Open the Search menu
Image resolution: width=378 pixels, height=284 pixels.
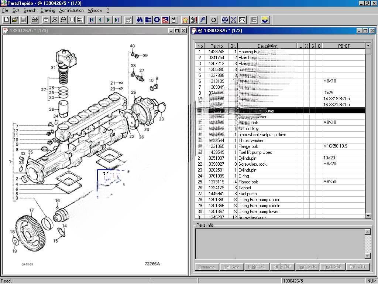click(x=30, y=10)
